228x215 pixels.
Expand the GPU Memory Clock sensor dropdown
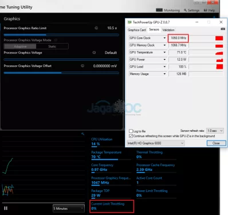point(164,45)
